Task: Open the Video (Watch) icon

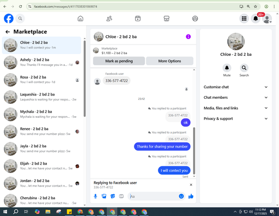Action: pos(138,18)
